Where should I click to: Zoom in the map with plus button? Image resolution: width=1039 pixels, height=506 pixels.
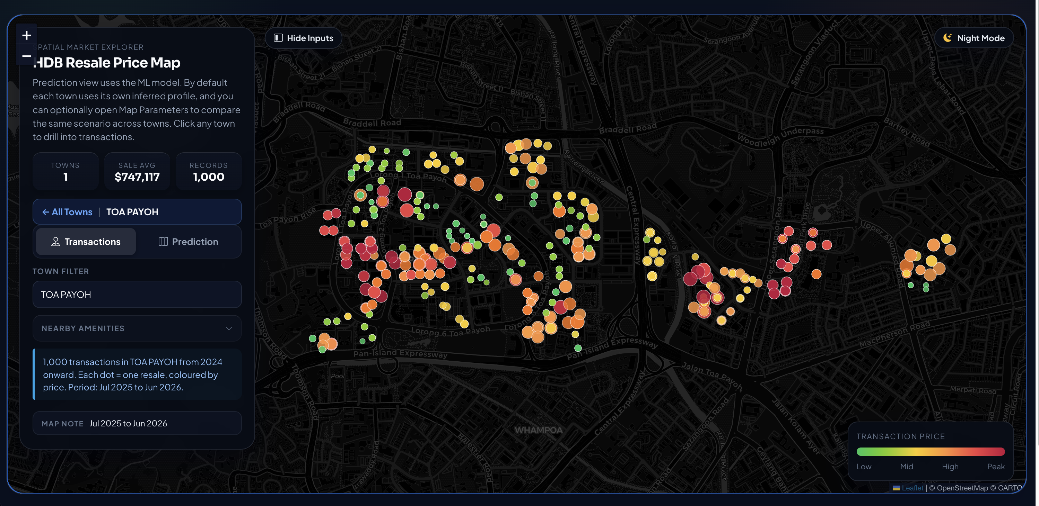click(x=27, y=35)
